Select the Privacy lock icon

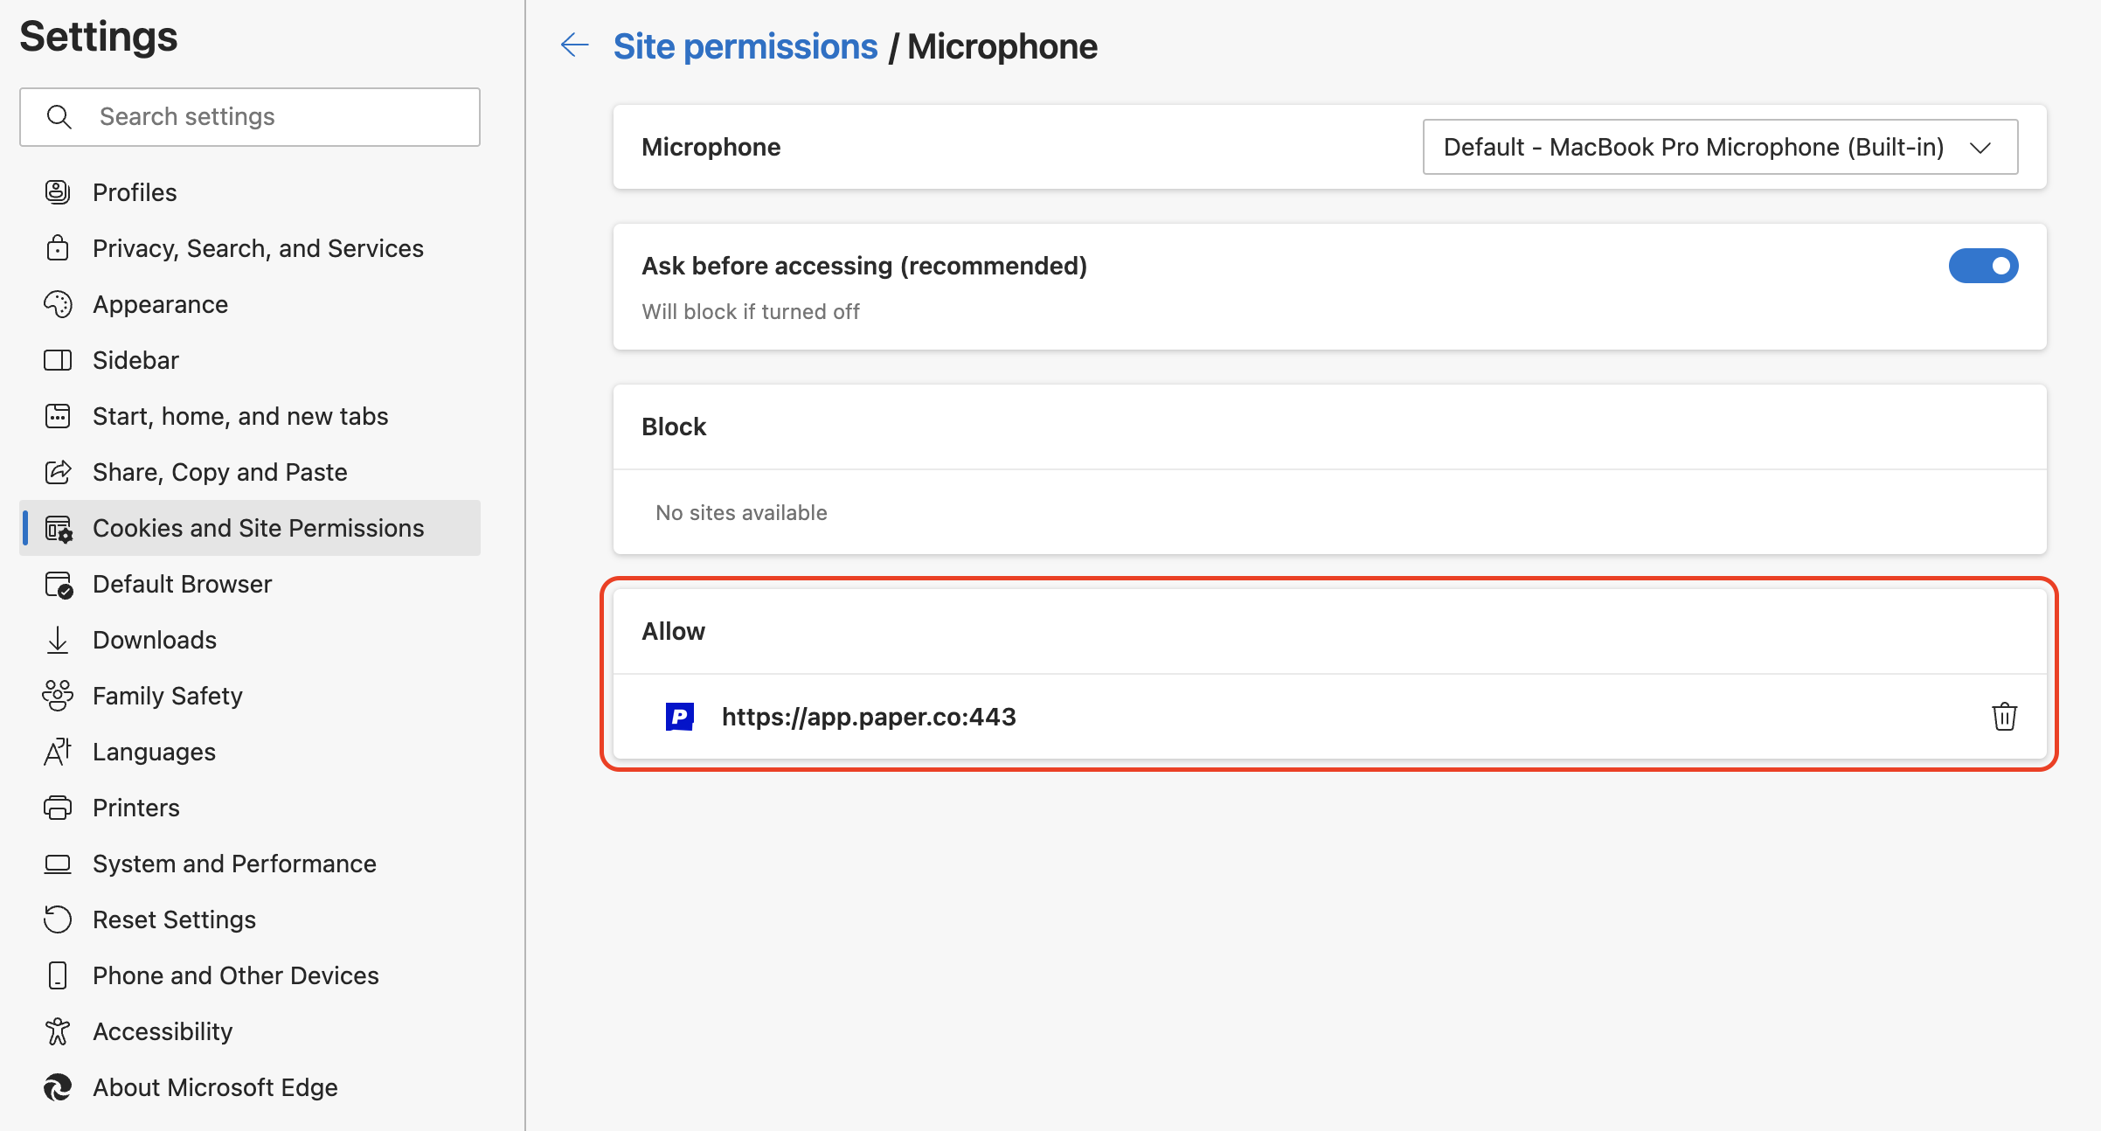tap(58, 247)
